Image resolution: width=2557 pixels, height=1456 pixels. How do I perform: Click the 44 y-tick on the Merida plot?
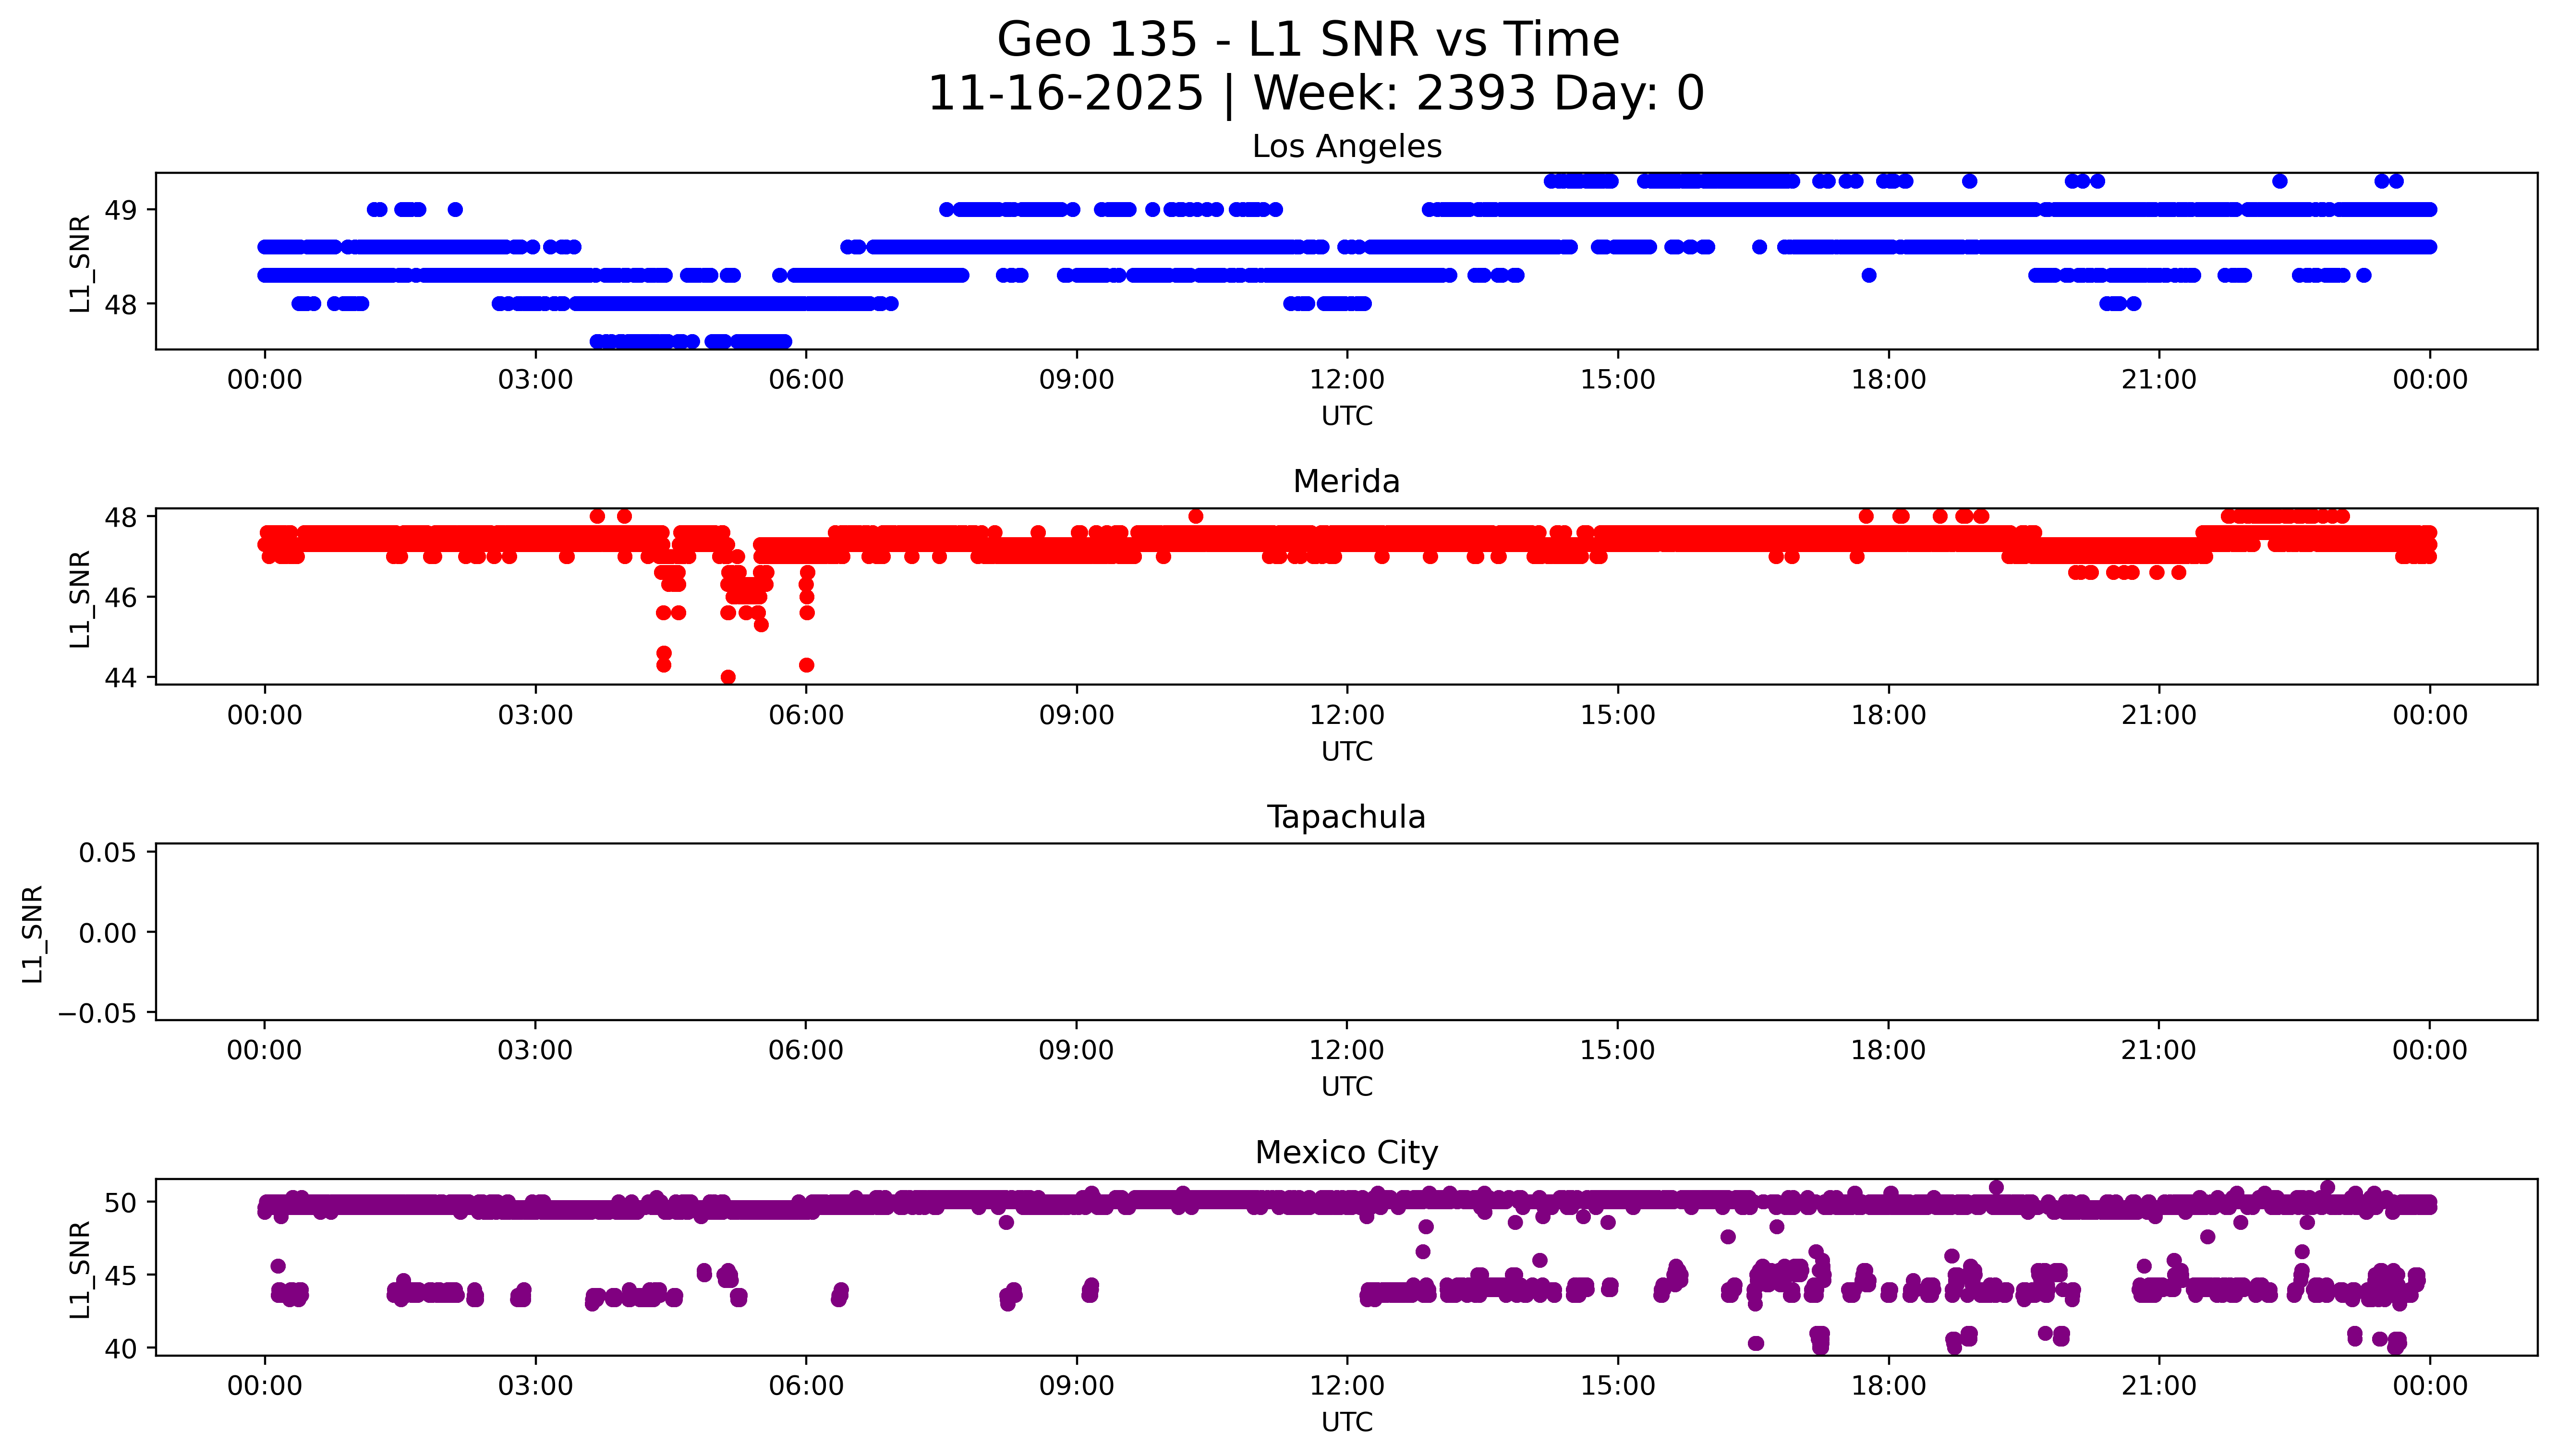point(121,678)
